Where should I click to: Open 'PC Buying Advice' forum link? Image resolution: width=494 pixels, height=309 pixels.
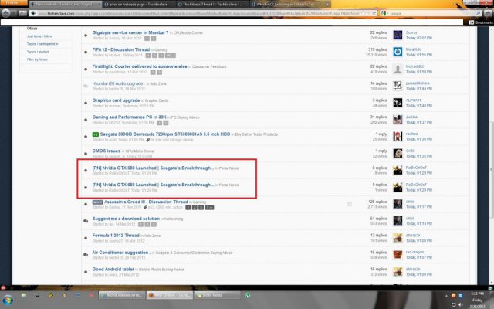coord(185,117)
